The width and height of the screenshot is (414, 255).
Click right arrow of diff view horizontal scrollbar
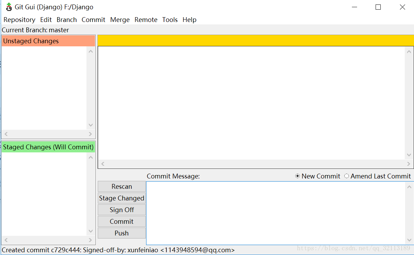pyautogui.click(x=408, y=164)
